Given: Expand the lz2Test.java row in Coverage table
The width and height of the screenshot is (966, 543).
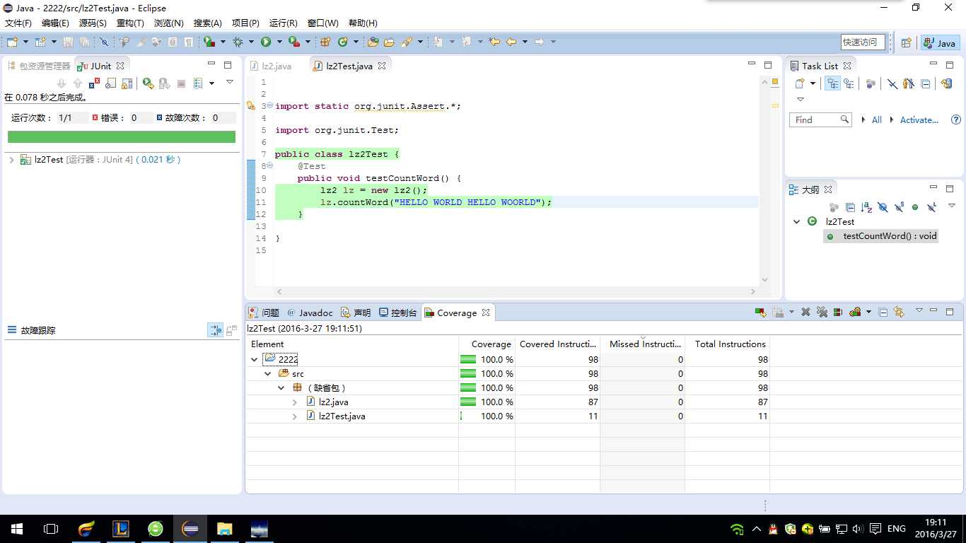Looking at the screenshot, I should 295,416.
